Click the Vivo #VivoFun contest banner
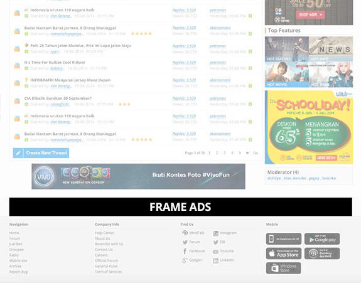361x283 pixels. [138, 176]
